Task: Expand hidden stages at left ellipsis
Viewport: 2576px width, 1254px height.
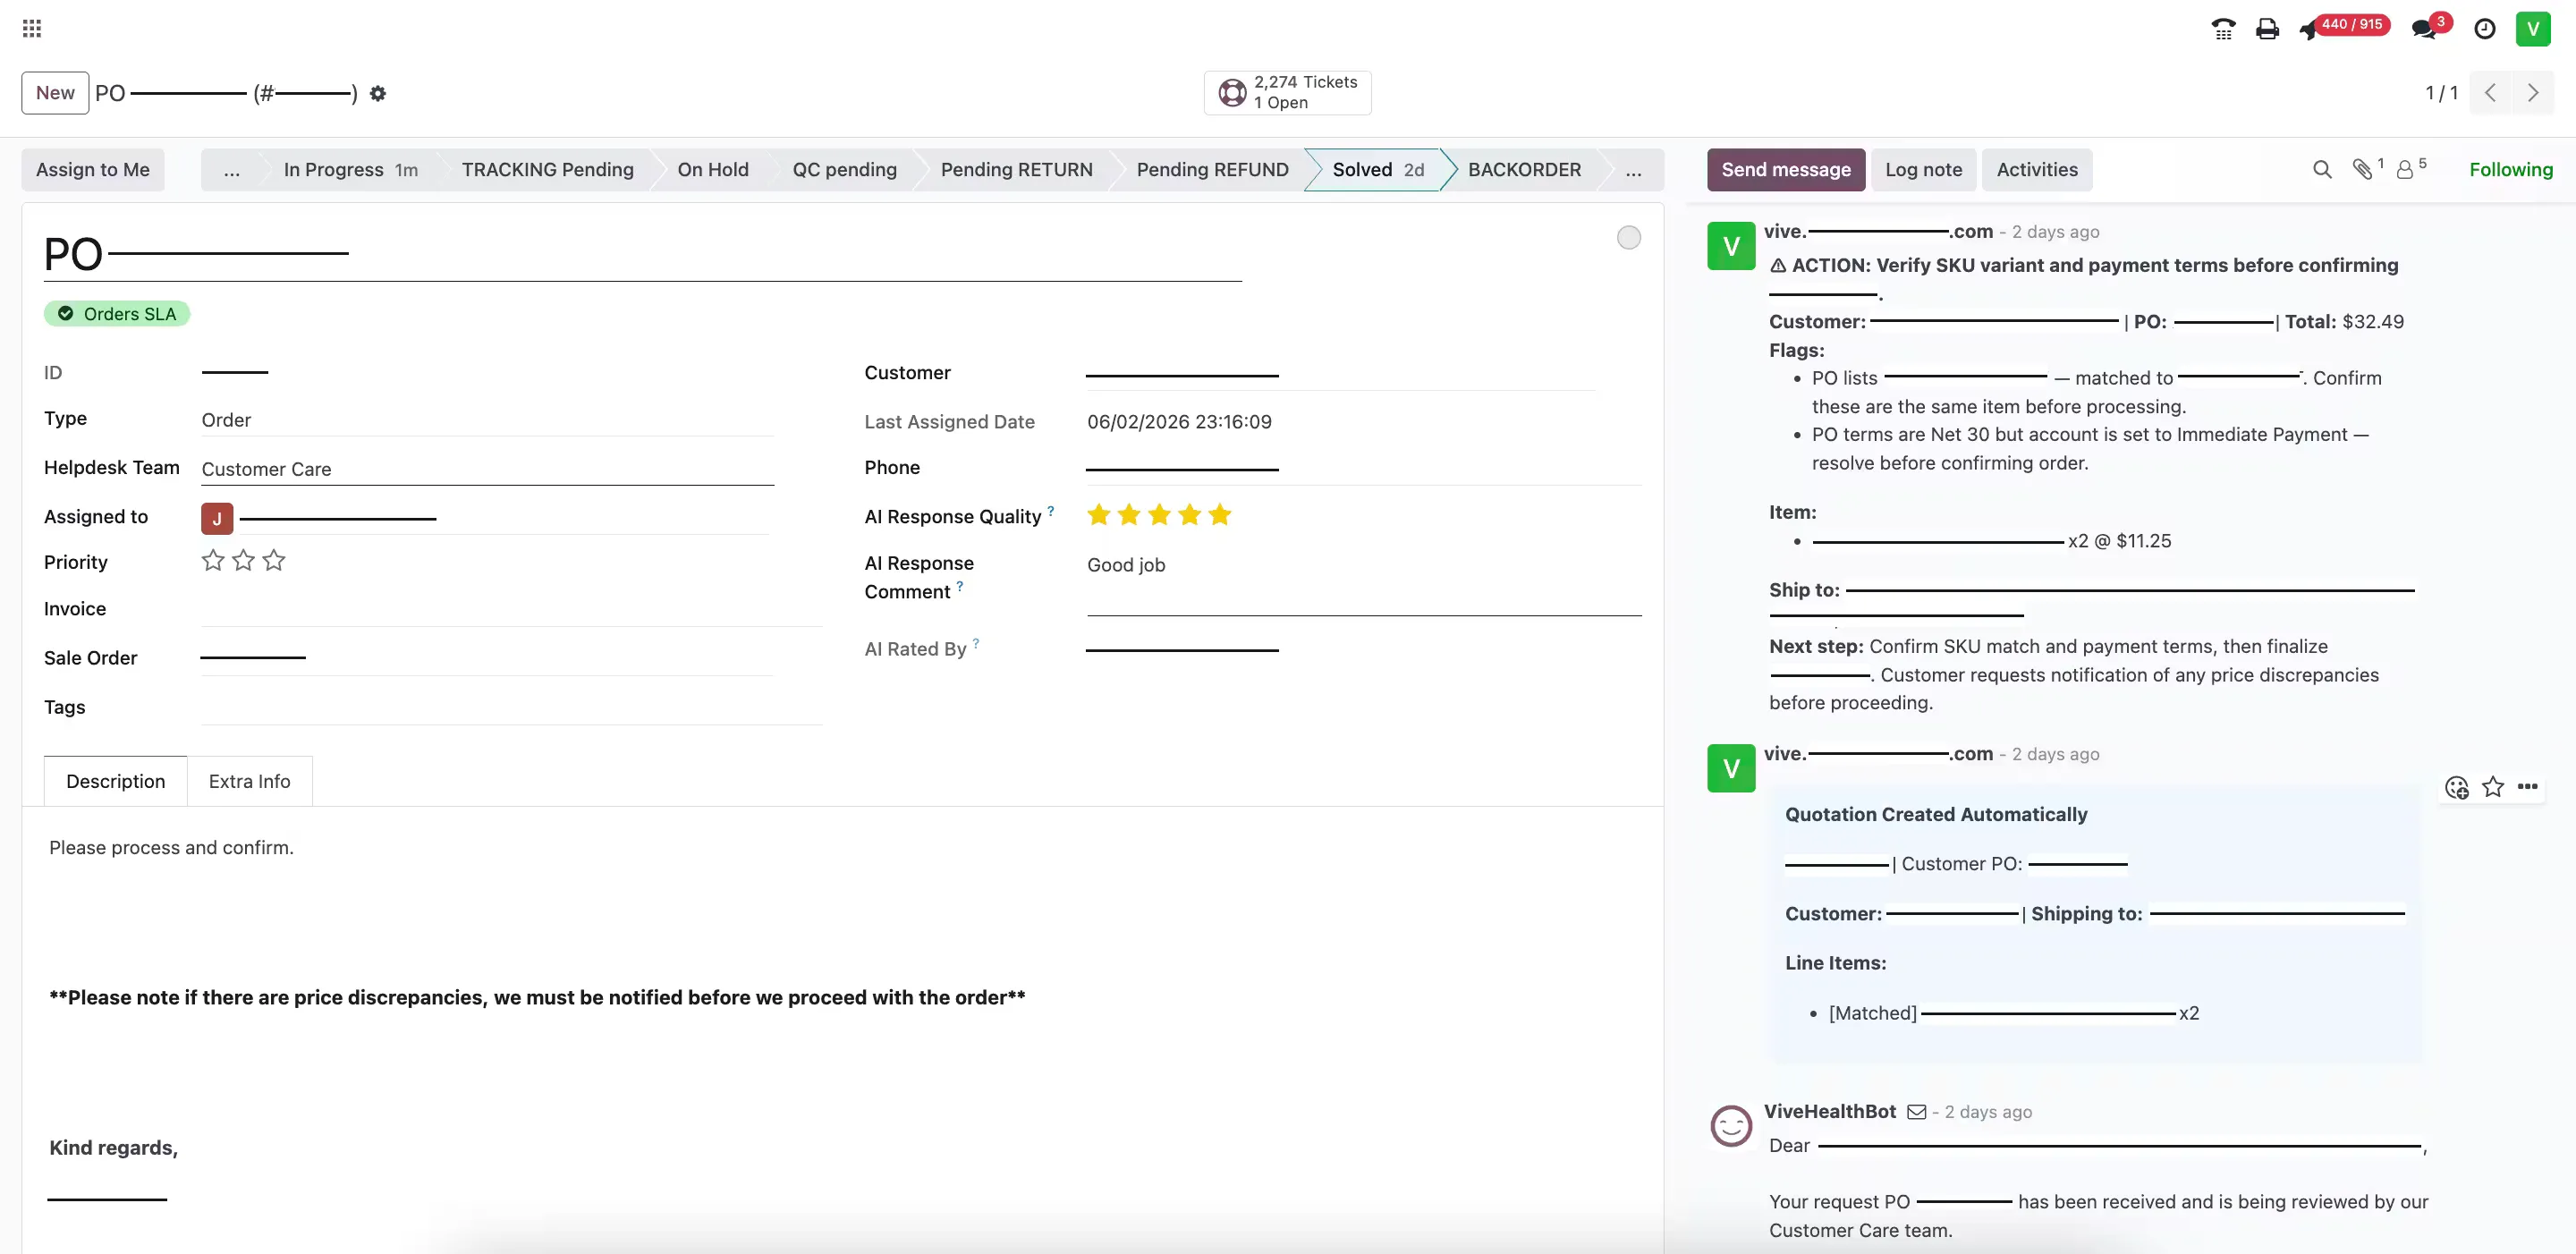Action: coord(231,170)
